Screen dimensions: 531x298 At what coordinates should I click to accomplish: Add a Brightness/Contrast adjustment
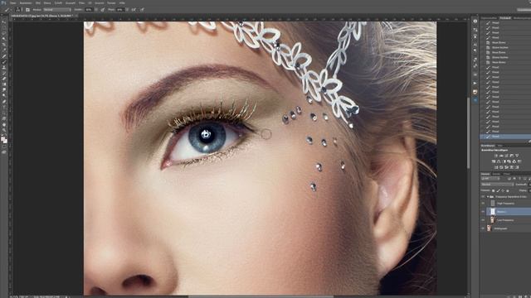[496, 156]
